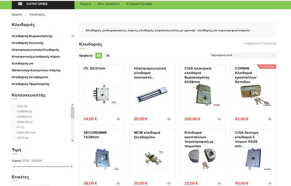Tick the CORBIN (1) checkbox
Image resolution: width=291 pixels, height=186 pixels.
[13, 111]
